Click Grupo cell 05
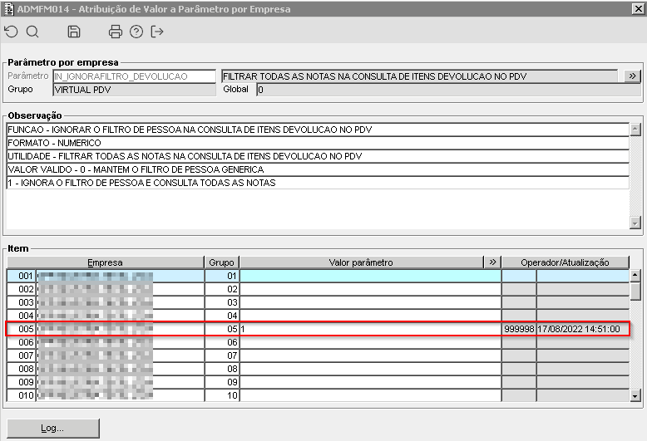 (222, 329)
